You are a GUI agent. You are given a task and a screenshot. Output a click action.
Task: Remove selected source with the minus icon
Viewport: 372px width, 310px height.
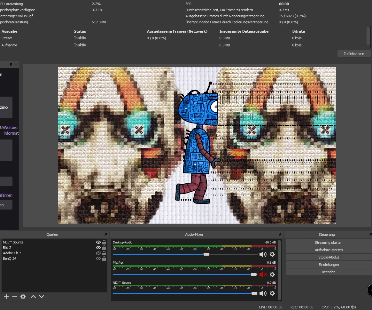coord(15,297)
